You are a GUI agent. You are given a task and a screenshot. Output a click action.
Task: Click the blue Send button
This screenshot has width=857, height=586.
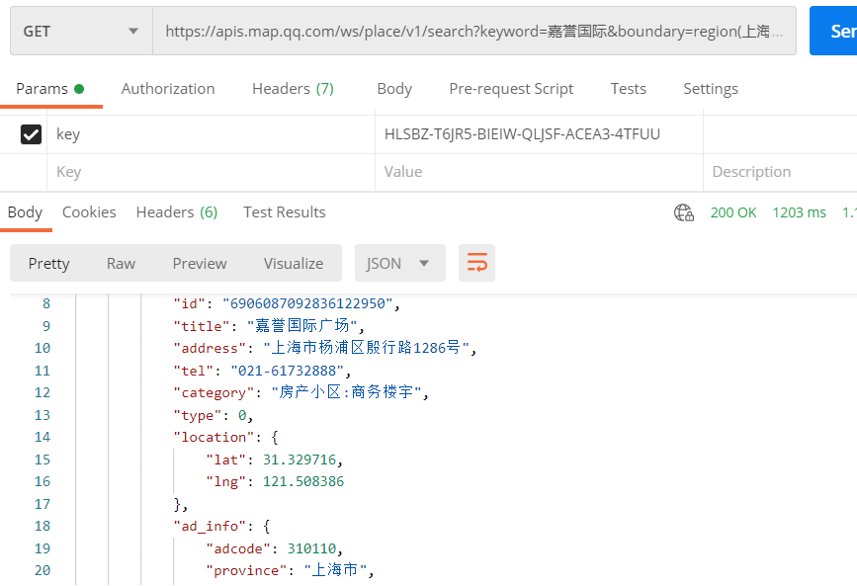pyautogui.click(x=834, y=32)
